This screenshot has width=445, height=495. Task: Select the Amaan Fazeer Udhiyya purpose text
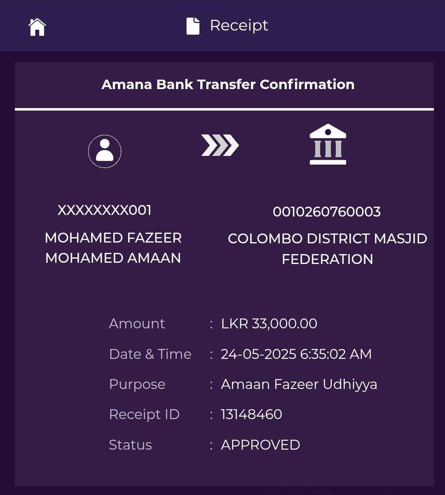(x=299, y=384)
